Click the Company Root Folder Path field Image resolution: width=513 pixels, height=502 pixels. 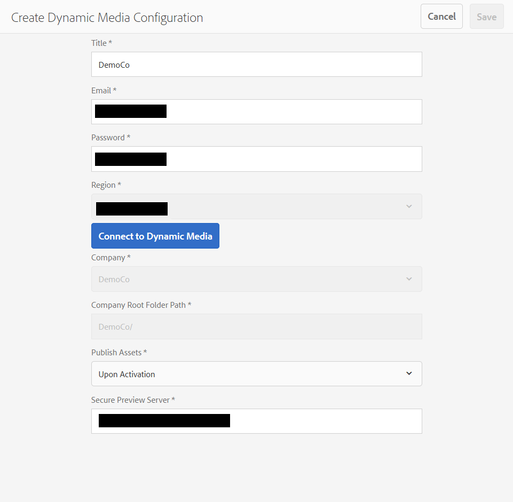(256, 326)
